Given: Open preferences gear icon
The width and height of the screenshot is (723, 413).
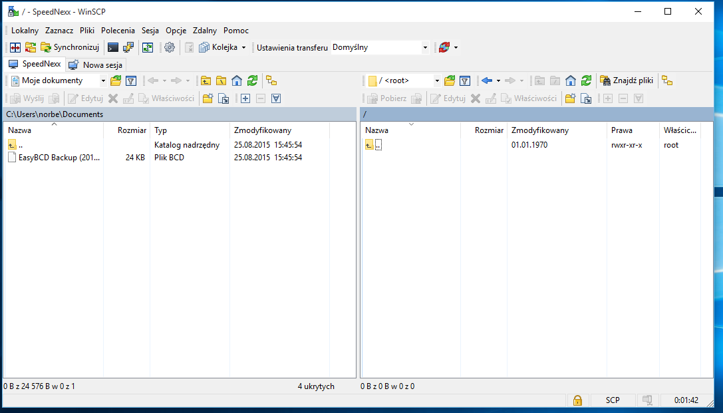Looking at the screenshot, I should click(x=170, y=47).
